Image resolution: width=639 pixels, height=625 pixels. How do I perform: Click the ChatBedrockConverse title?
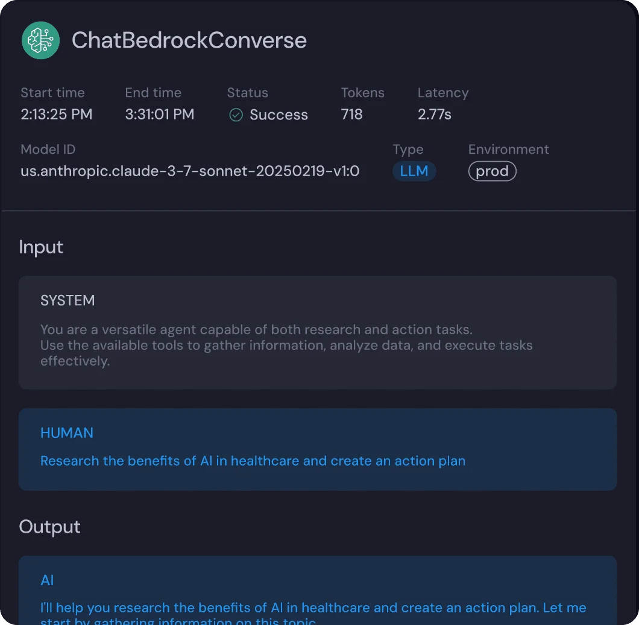(x=189, y=40)
